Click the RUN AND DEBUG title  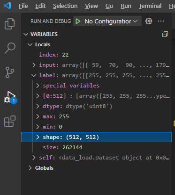51,21
